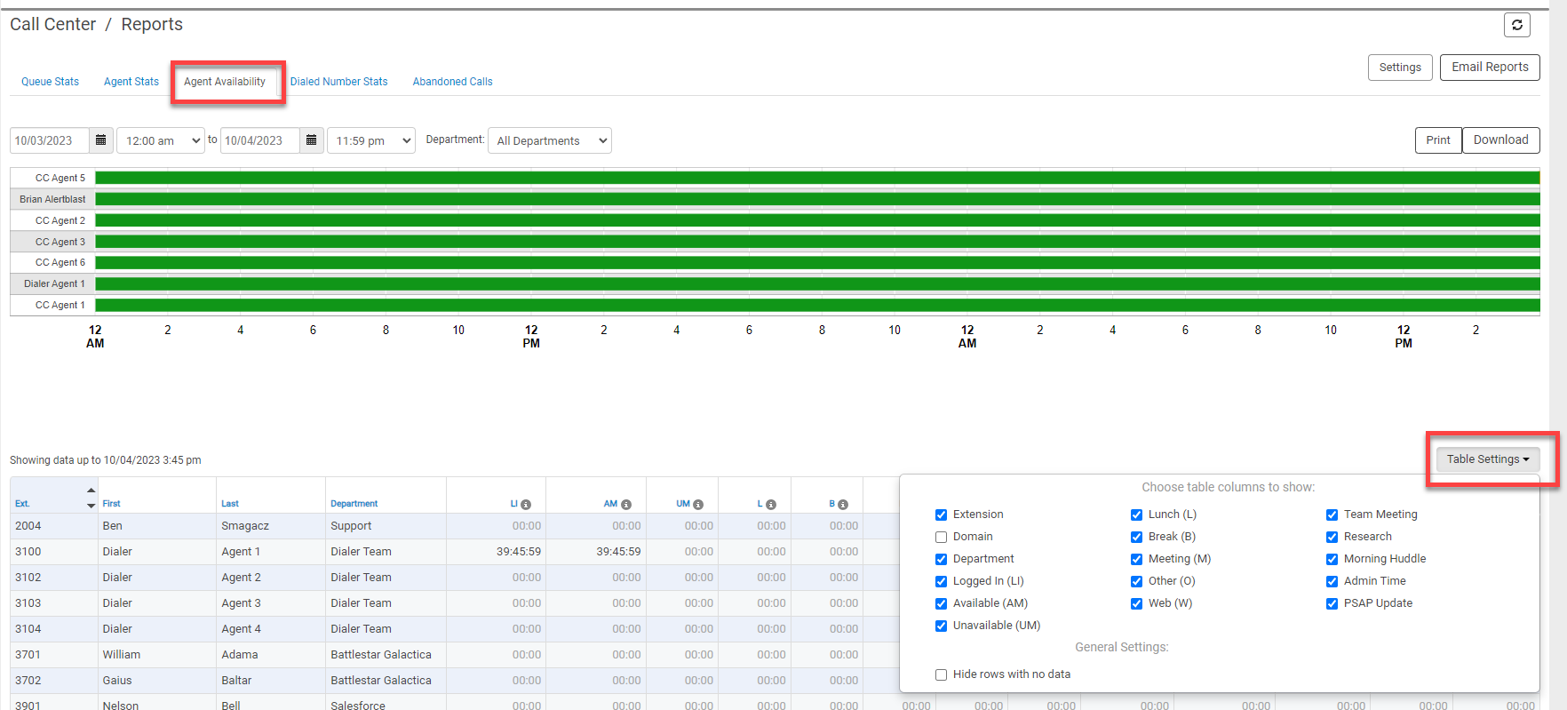Switch to the Queue Stats tab
Viewport: 1567px width, 710px height.
pos(50,82)
